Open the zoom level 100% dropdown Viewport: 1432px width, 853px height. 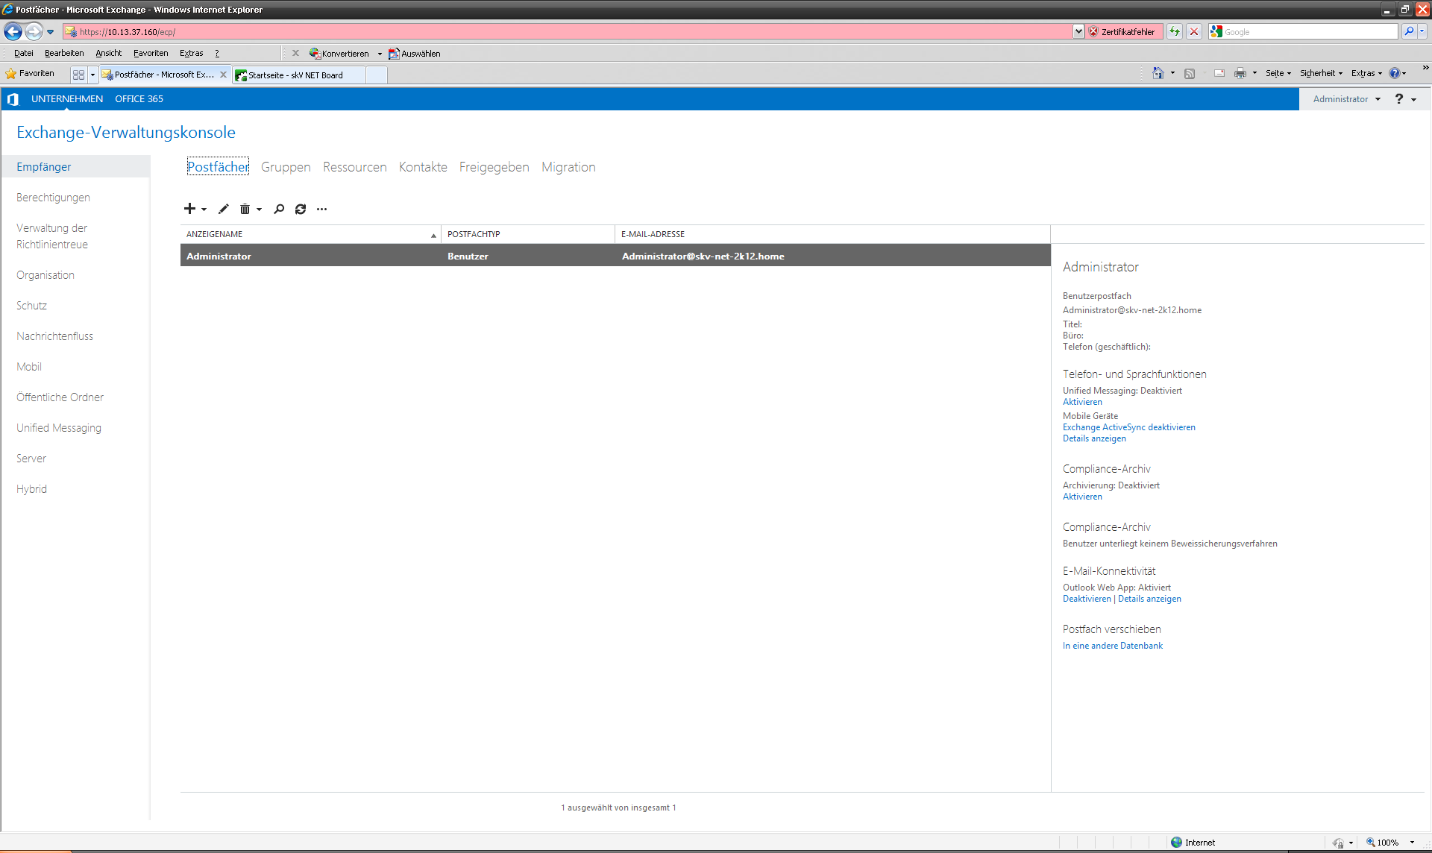click(x=1412, y=843)
